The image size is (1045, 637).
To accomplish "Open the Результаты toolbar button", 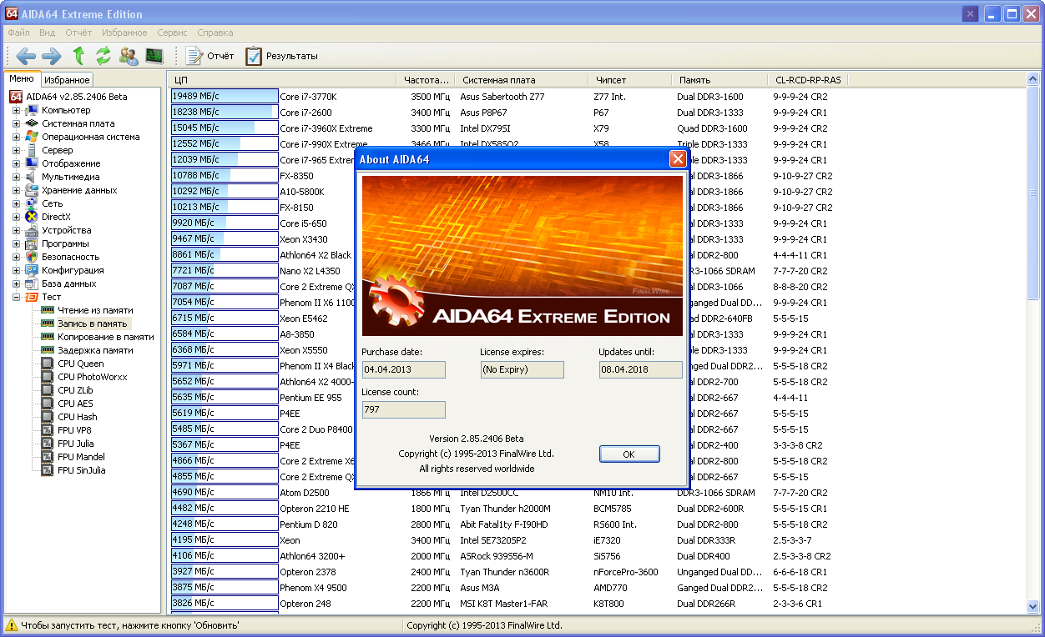I will [x=281, y=56].
